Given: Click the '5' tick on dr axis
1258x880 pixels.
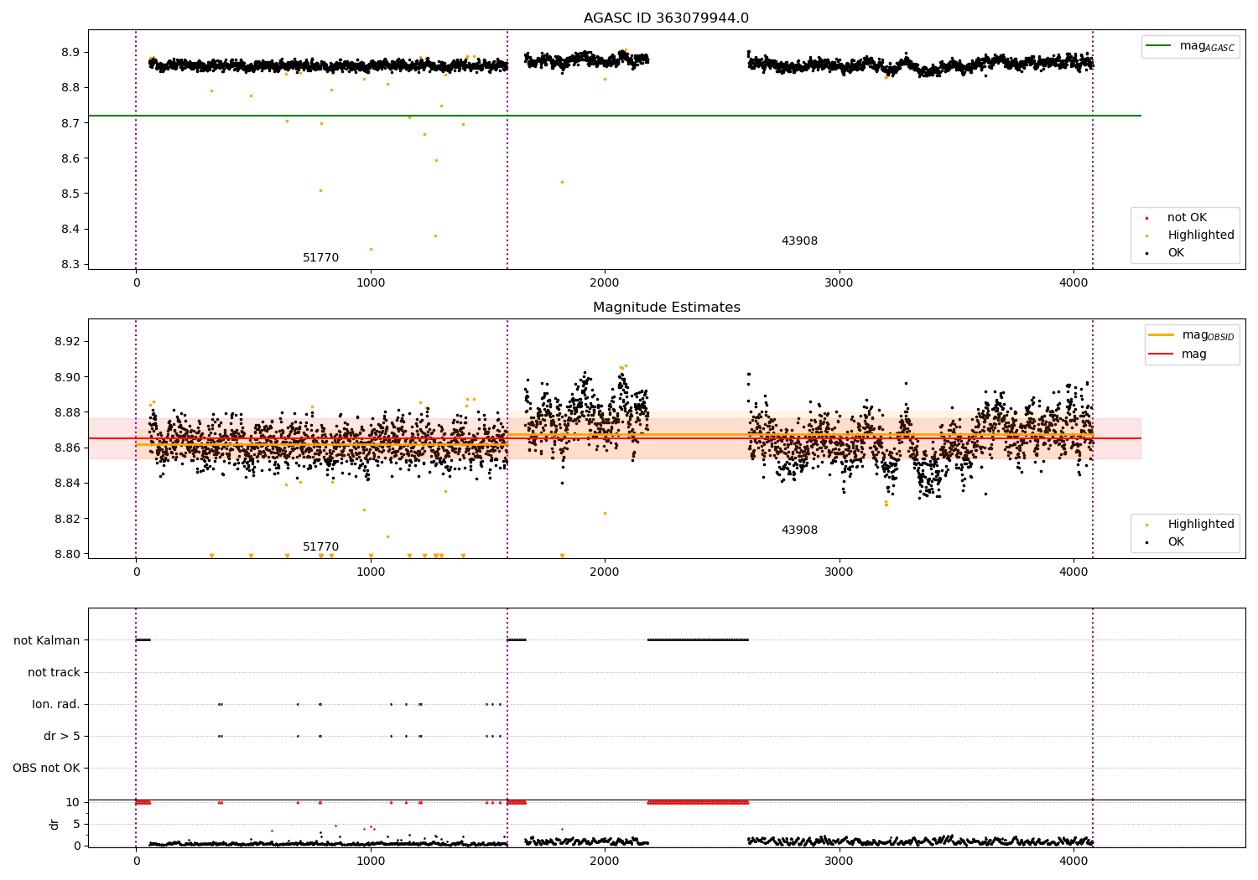Looking at the screenshot, I should (x=76, y=824).
